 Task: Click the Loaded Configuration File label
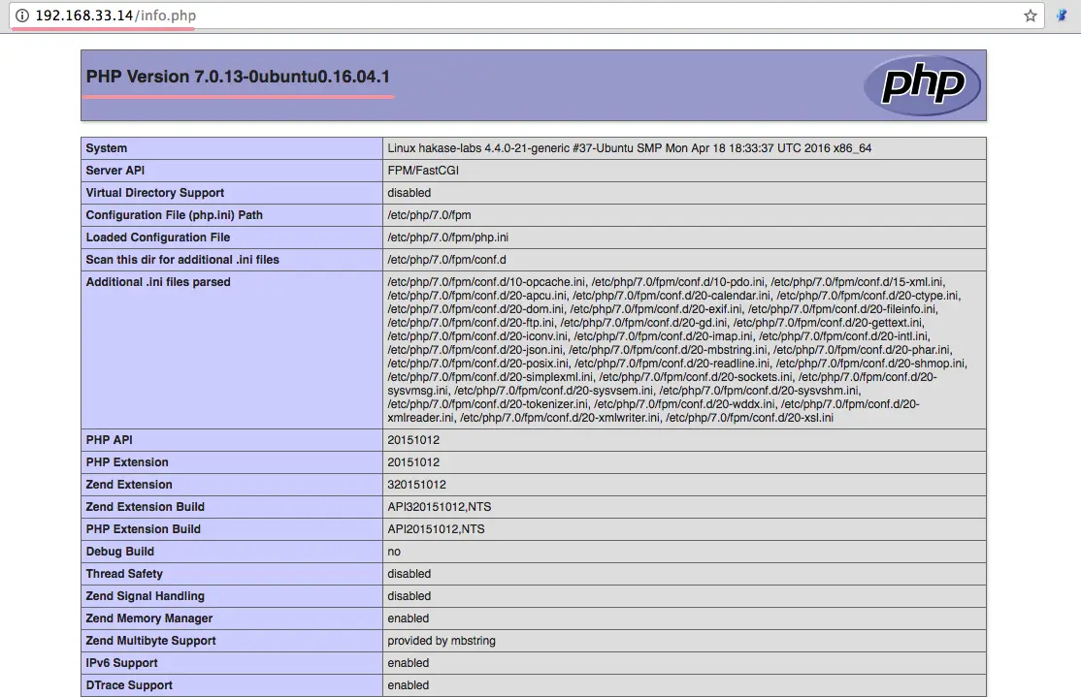[x=158, y=237]
